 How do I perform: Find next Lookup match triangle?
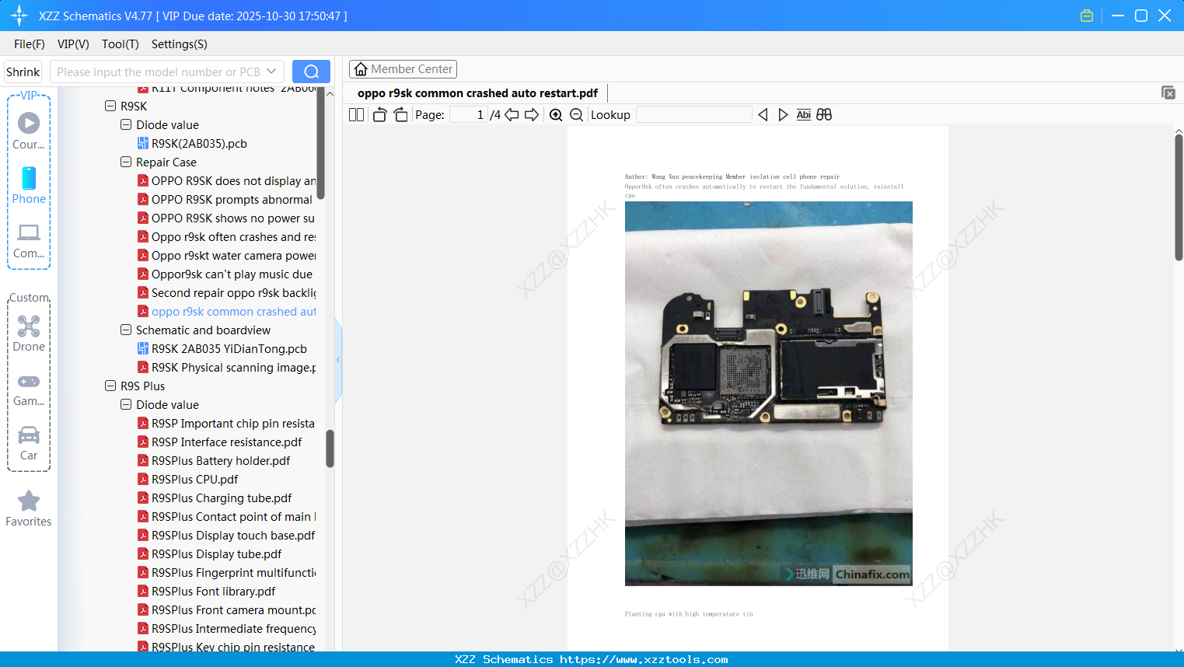pos(783,115)
